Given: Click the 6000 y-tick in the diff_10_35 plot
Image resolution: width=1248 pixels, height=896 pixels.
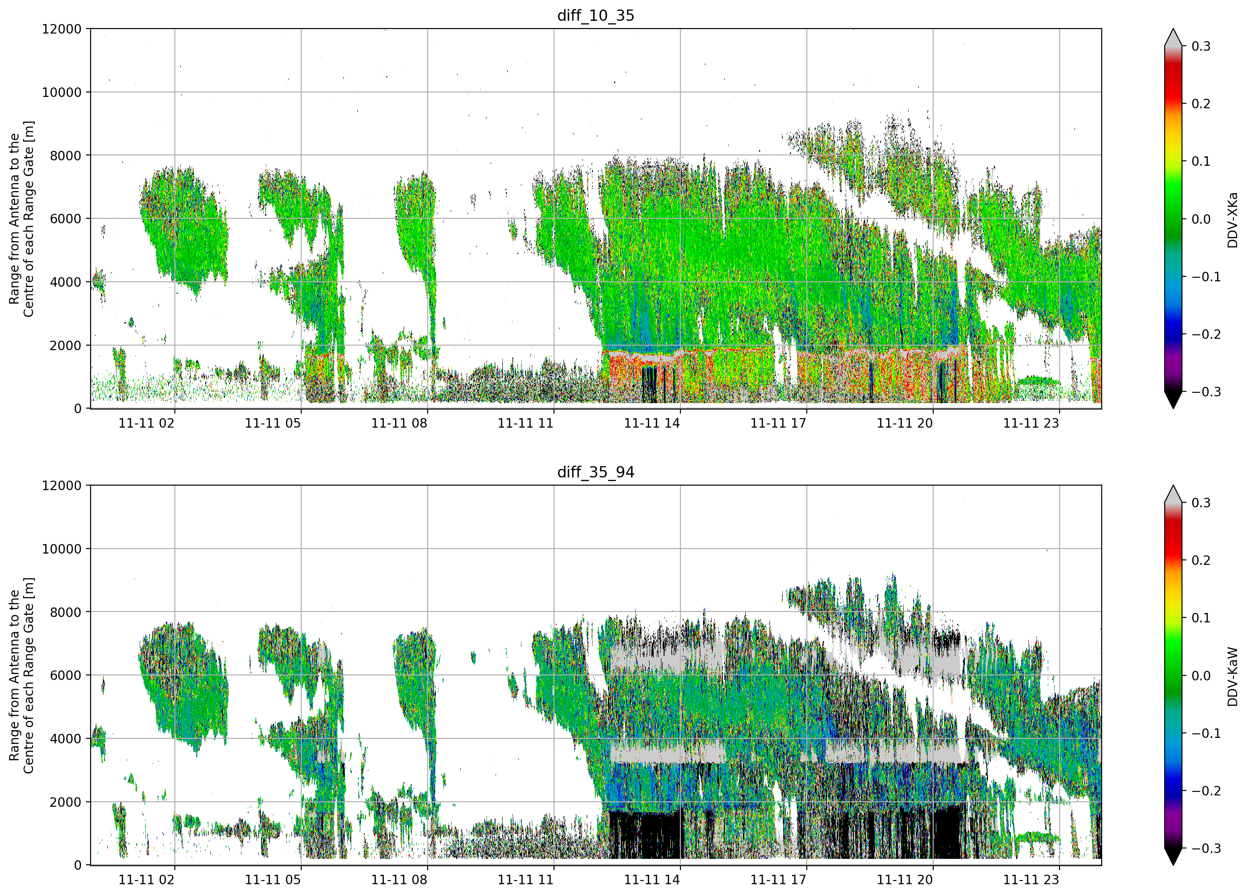Looking at the screenshot, I should tap(66, 219).
